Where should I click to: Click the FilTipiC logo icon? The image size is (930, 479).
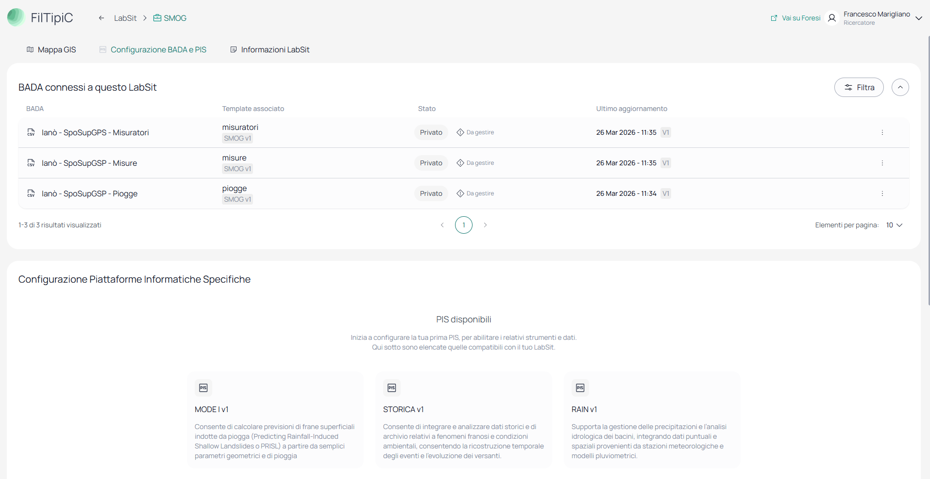pos(16,17)
